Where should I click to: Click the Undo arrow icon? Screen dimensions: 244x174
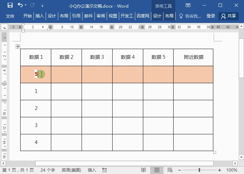click(20, 5)
